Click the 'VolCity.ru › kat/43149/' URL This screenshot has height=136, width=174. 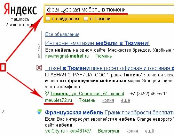(x=68, y=131)
